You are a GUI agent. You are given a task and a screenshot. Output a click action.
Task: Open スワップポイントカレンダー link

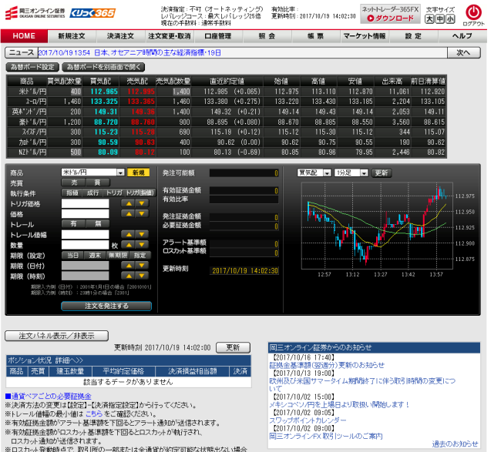coord(308,420)
